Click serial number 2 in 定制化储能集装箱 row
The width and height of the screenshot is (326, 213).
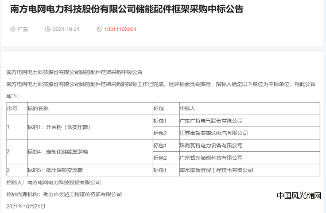coord(8,151)
